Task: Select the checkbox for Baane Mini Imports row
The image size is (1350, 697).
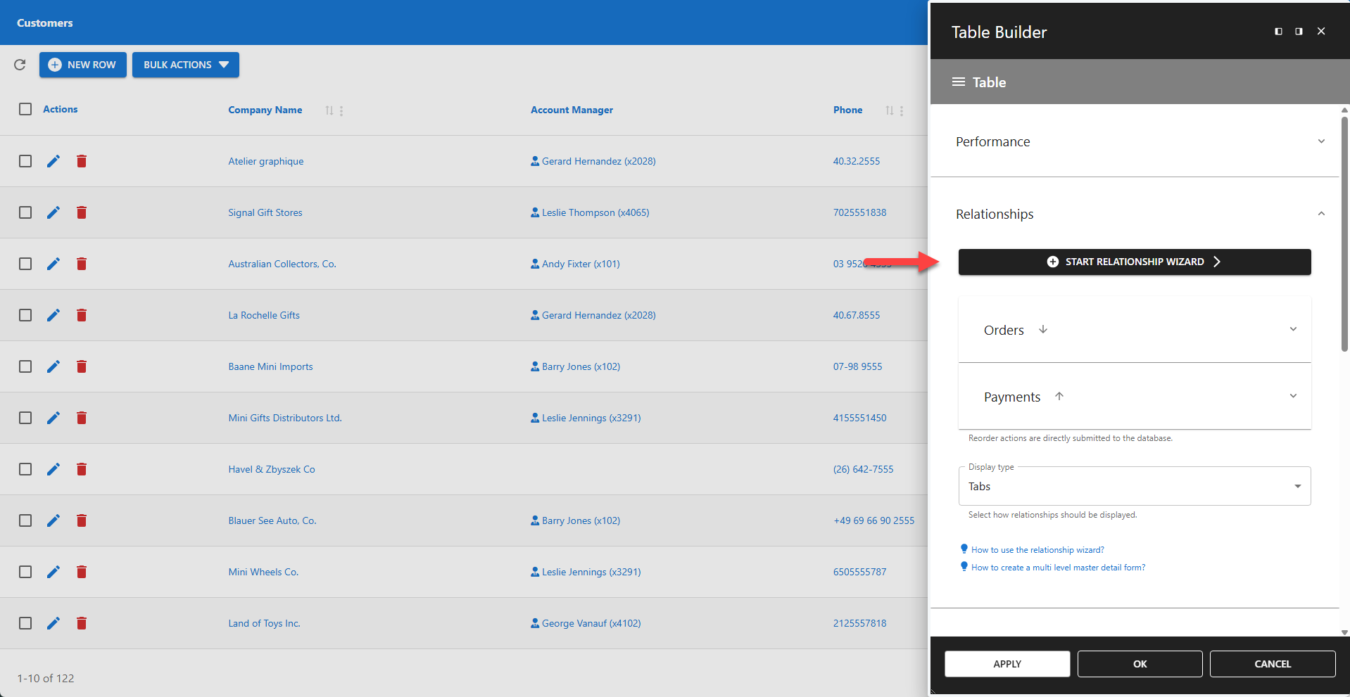Action: [25, 366]
